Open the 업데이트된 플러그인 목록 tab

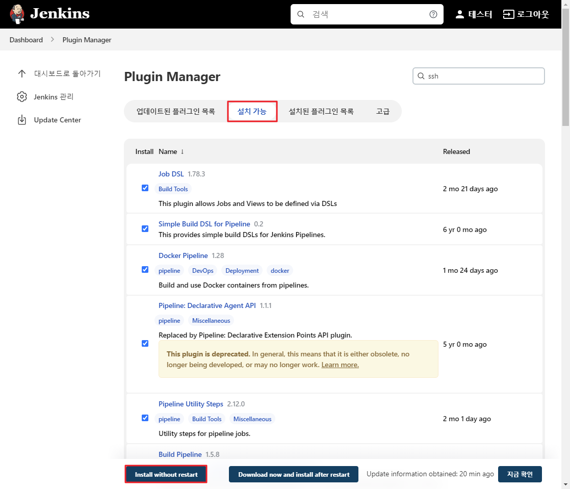click(175, 111)
